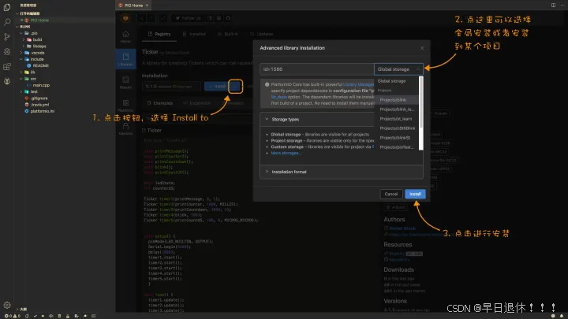This screenshot has width=568, height=319.
Task: Focus the id=1586 library input field
Action: [316, 69]
